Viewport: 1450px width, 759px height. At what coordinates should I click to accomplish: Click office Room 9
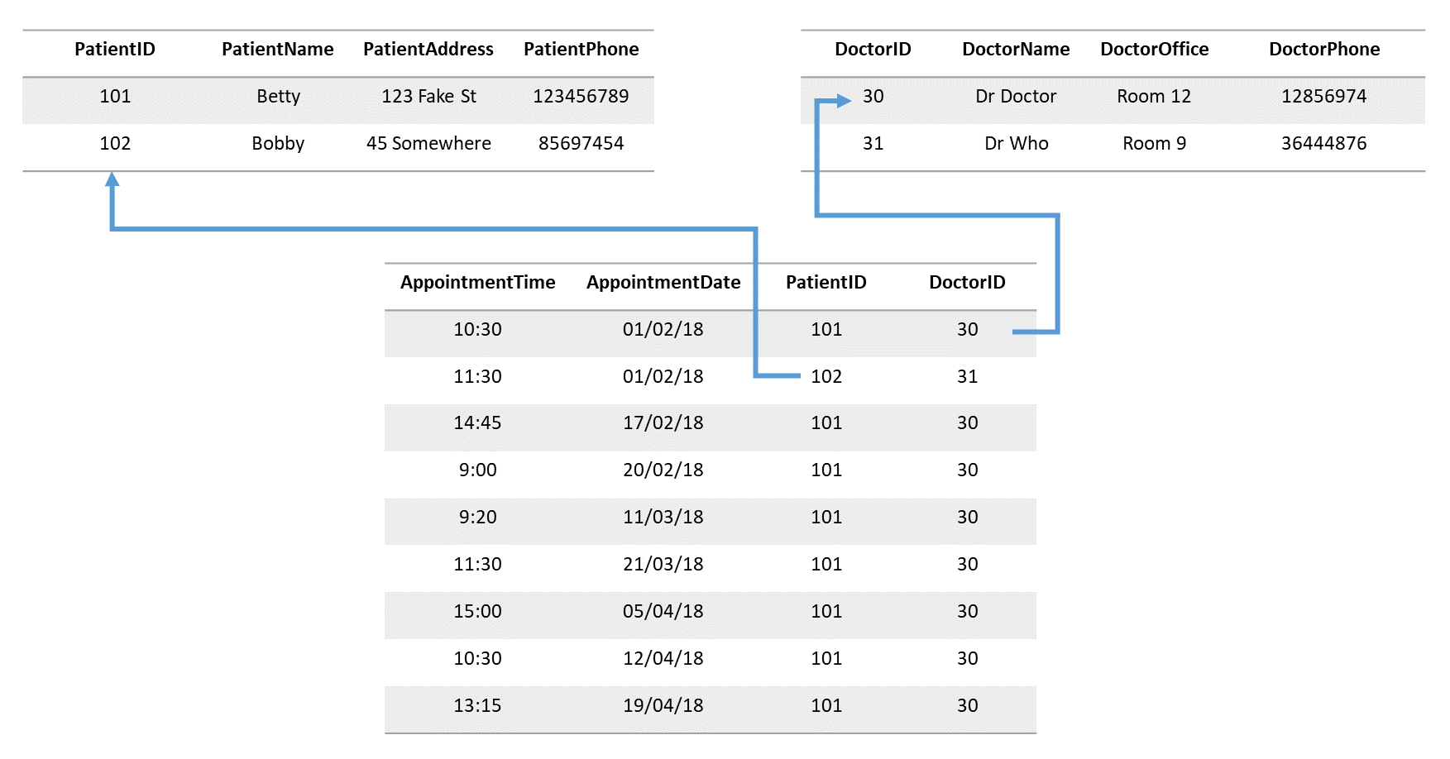tap(1155, 144)
